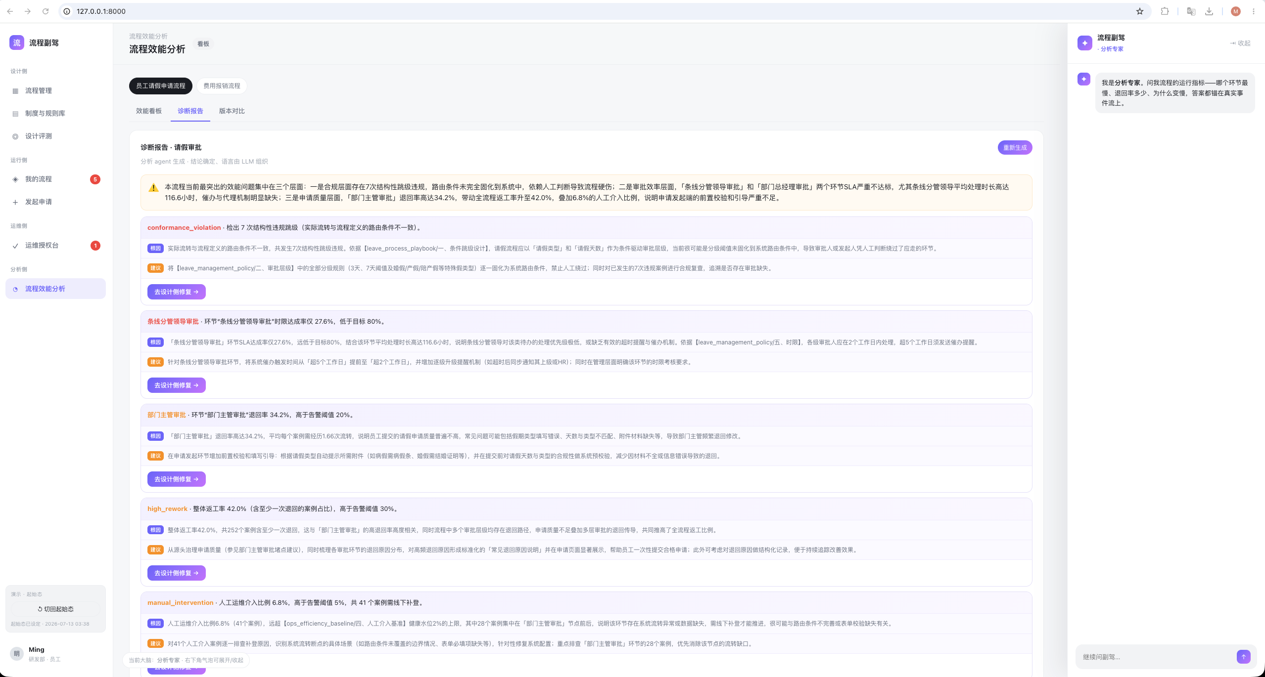This screenshot has width=1265, height=677.
Task: Open 发起申请 in the sidebar
Action: click(x=55, y=202)
